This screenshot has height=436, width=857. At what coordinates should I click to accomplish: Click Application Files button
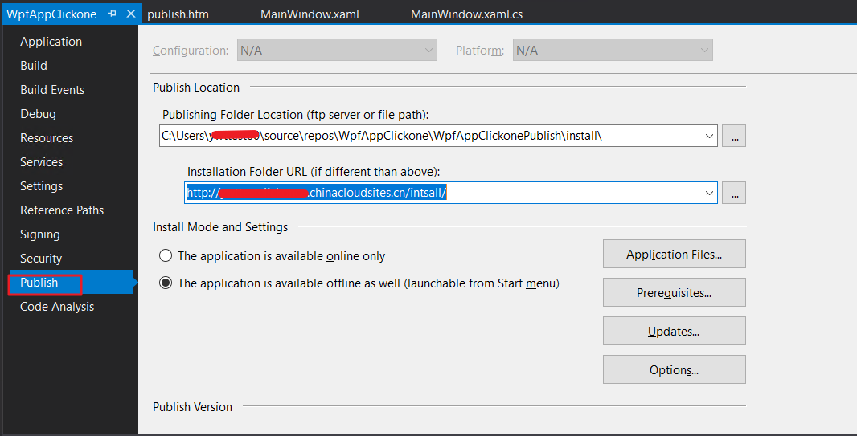coord(674,254)
